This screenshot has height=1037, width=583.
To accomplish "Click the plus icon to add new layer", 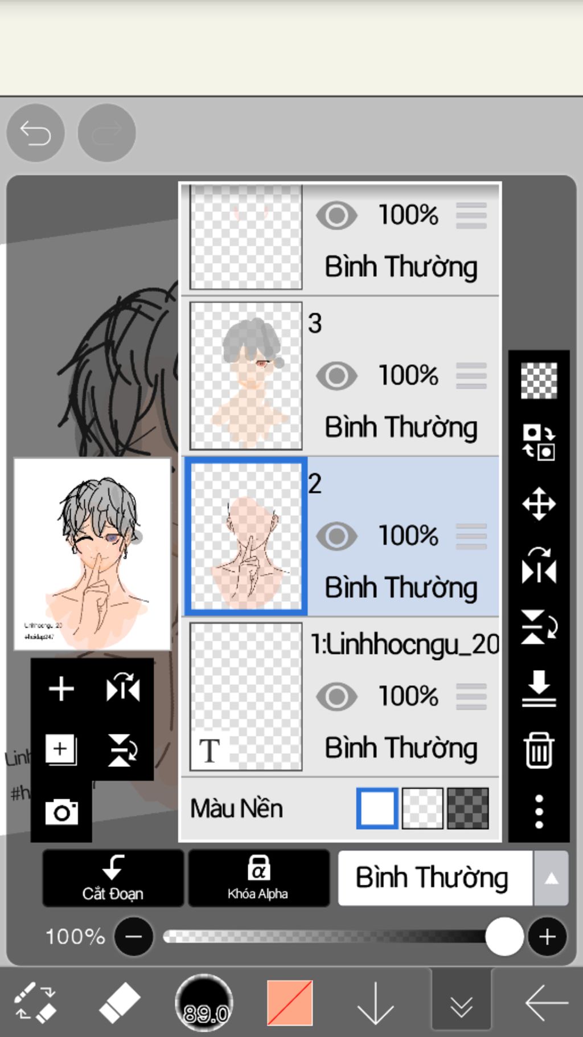I will click(61, 689).
